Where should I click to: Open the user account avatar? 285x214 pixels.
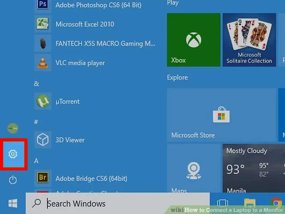tap(13, 128)
